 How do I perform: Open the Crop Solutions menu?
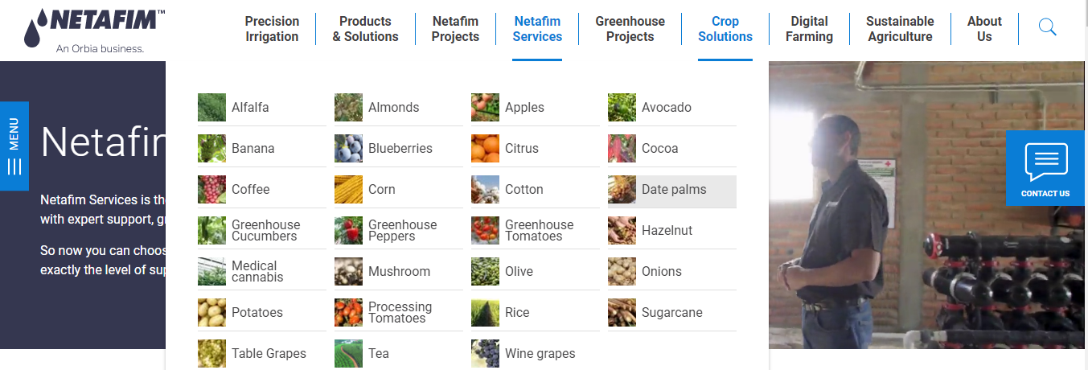725,29
